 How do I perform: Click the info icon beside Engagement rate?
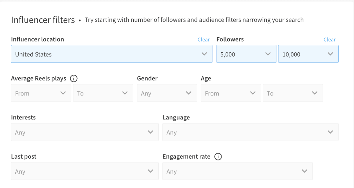(x=218, y=157)
